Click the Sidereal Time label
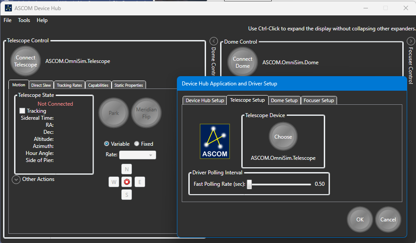 pyautogui.click(x=37, y=118)
